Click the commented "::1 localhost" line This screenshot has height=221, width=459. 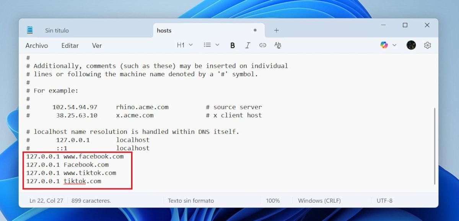pos(88,148)
